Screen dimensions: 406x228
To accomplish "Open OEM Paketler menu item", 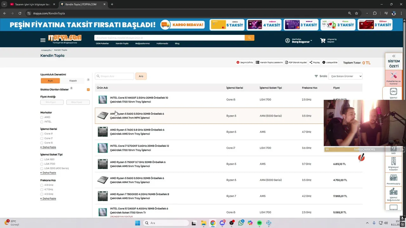I will pos(102,43).
